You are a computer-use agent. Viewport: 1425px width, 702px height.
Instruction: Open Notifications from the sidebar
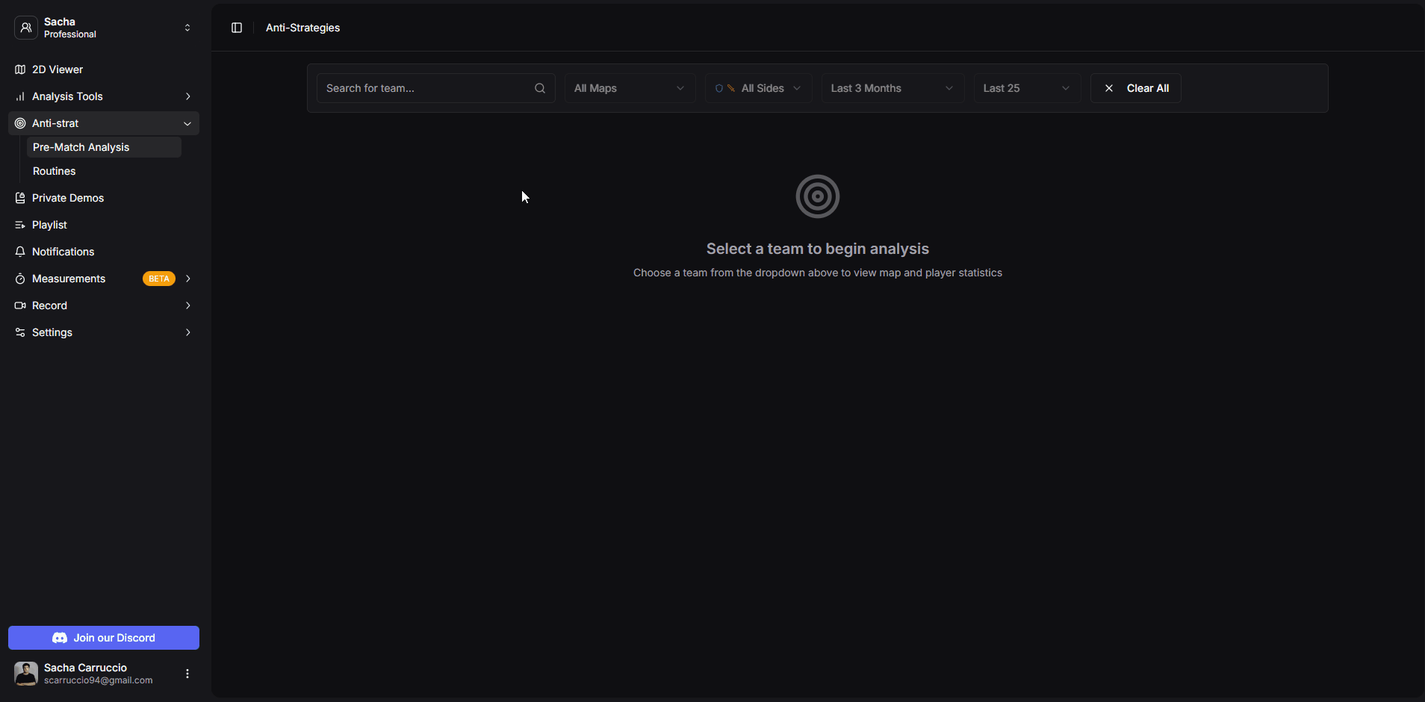[x=63, y=252]
